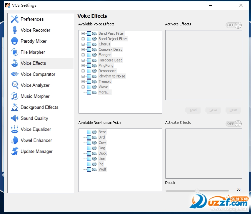
Task: Click the Load button
Action: (193, 110)
